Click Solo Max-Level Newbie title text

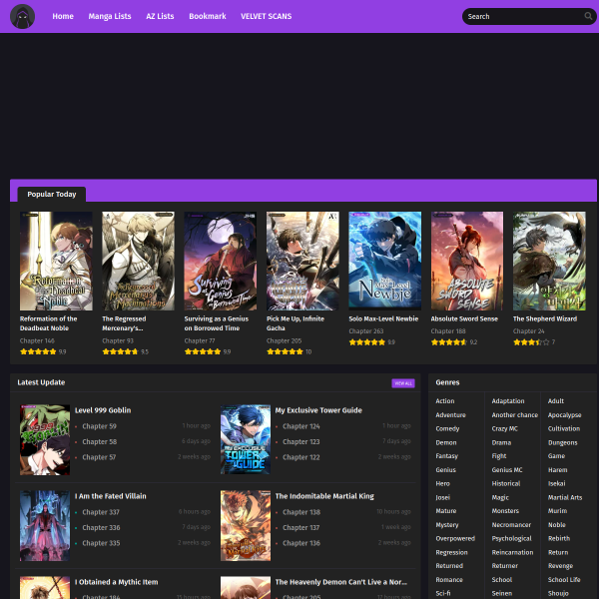tap(383, 319)
